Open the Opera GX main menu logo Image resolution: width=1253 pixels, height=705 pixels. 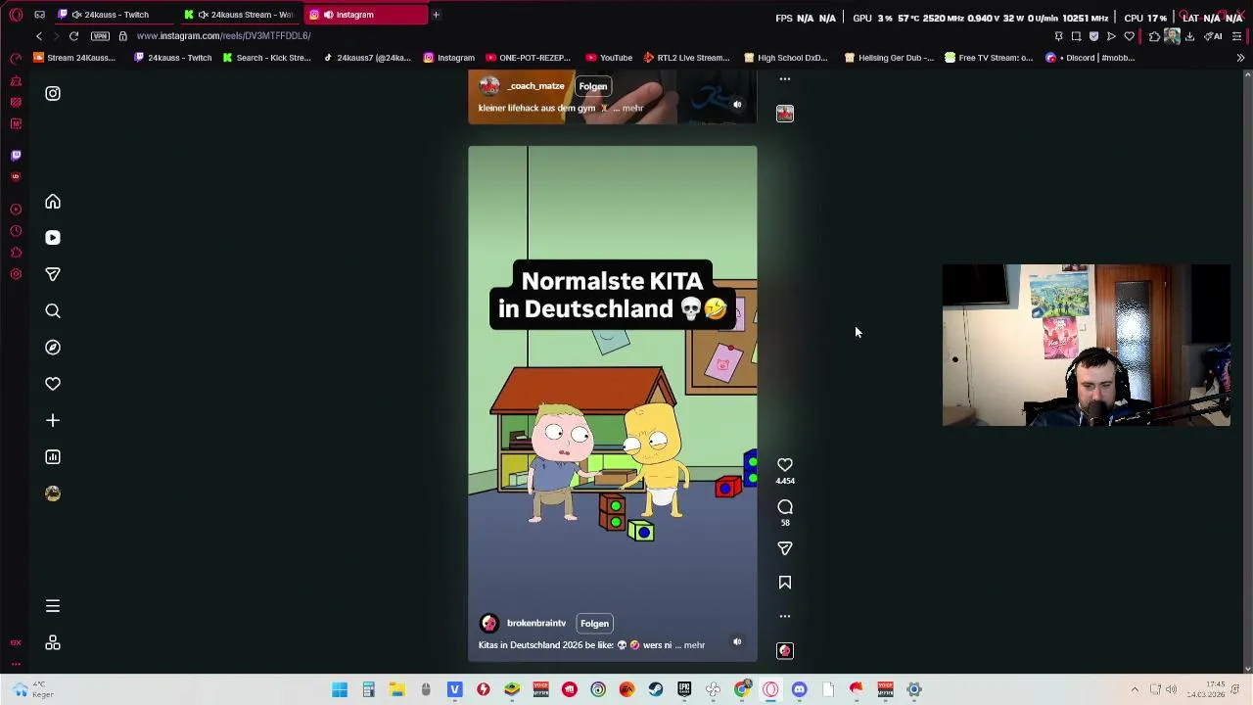tap(16, 15)
